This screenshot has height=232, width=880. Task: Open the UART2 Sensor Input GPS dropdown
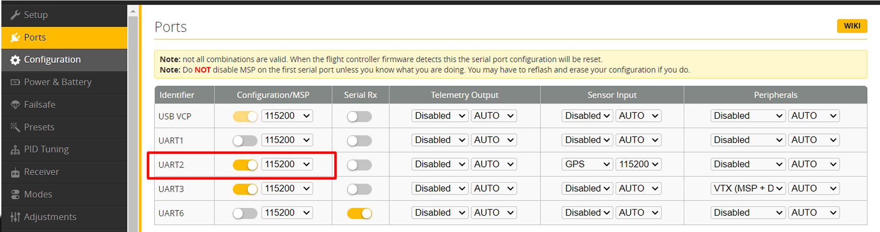pos(587,164)
